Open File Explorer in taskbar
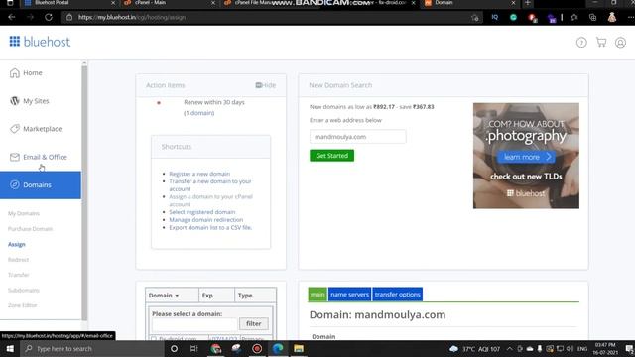 coord(299,348)
